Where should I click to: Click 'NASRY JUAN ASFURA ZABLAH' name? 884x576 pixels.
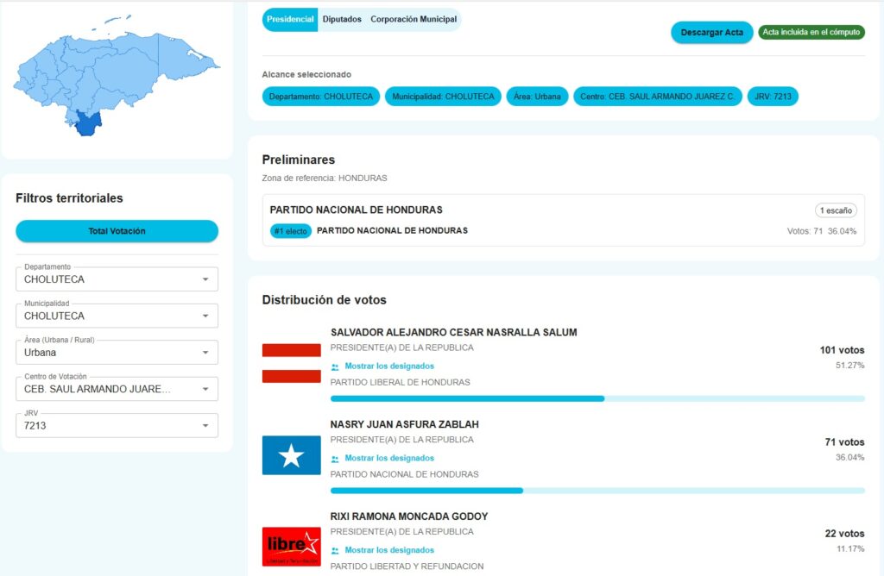point(404,424)
